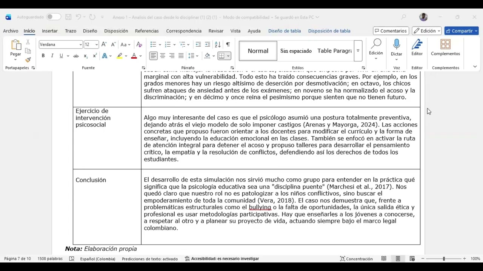Open the Edición mode dropdown at top right
The width and height of the screenshot is (483, 271).
click(427, 31)
